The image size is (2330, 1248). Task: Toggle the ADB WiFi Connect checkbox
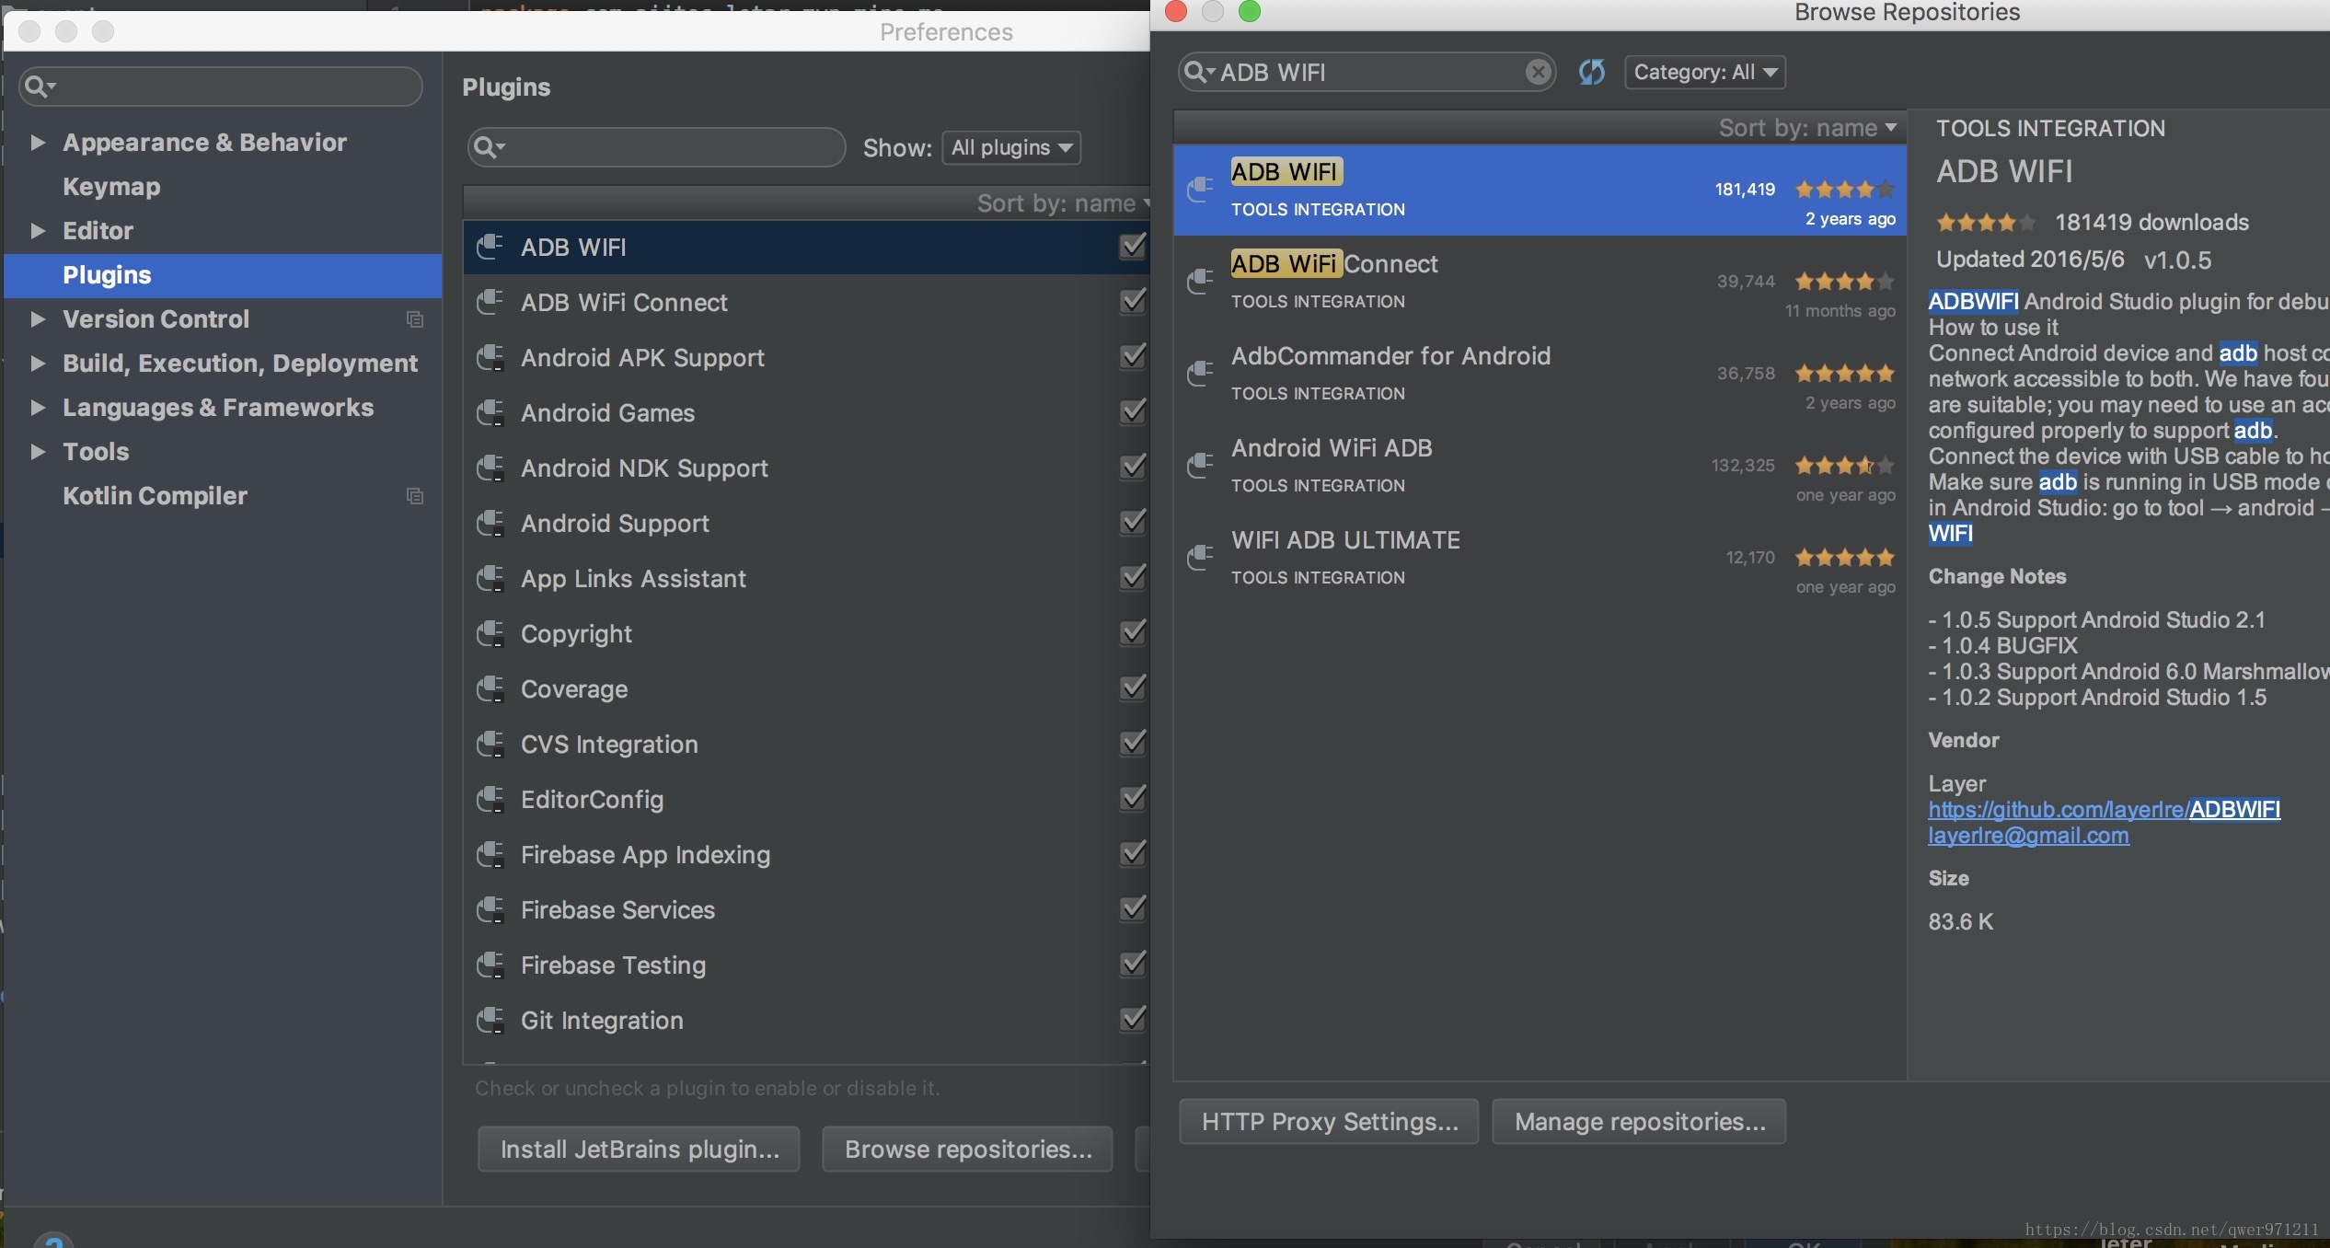pyautogui.click(x=1133, y=301)
